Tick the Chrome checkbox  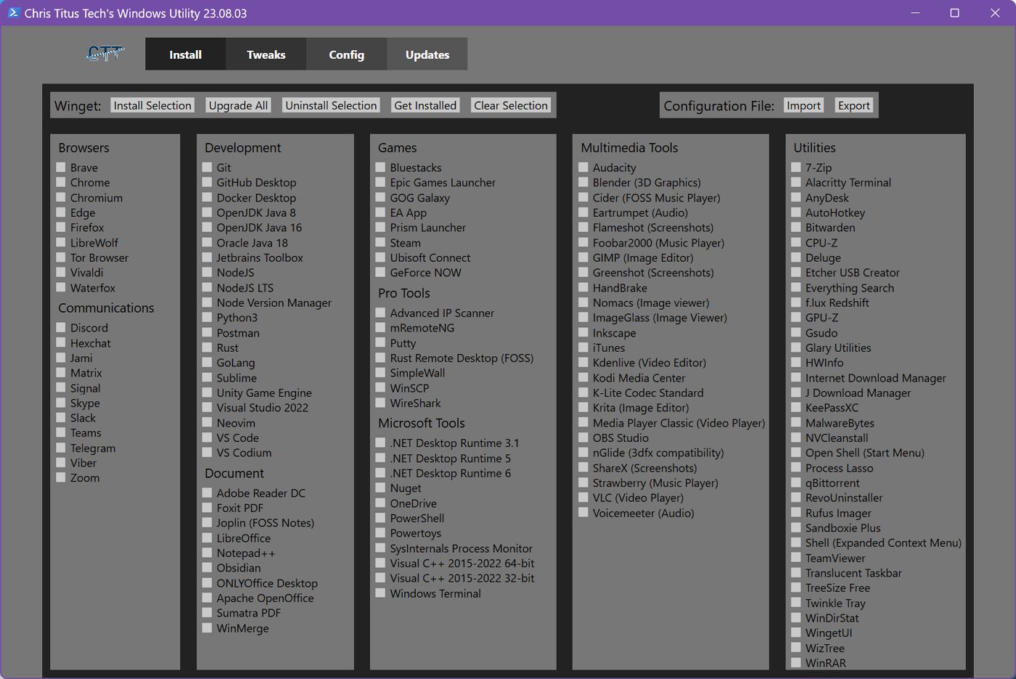[61, 182]
